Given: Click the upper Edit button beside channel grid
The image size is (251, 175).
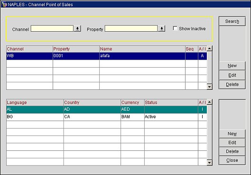Looking at the screenshot, I should point(232,75).
